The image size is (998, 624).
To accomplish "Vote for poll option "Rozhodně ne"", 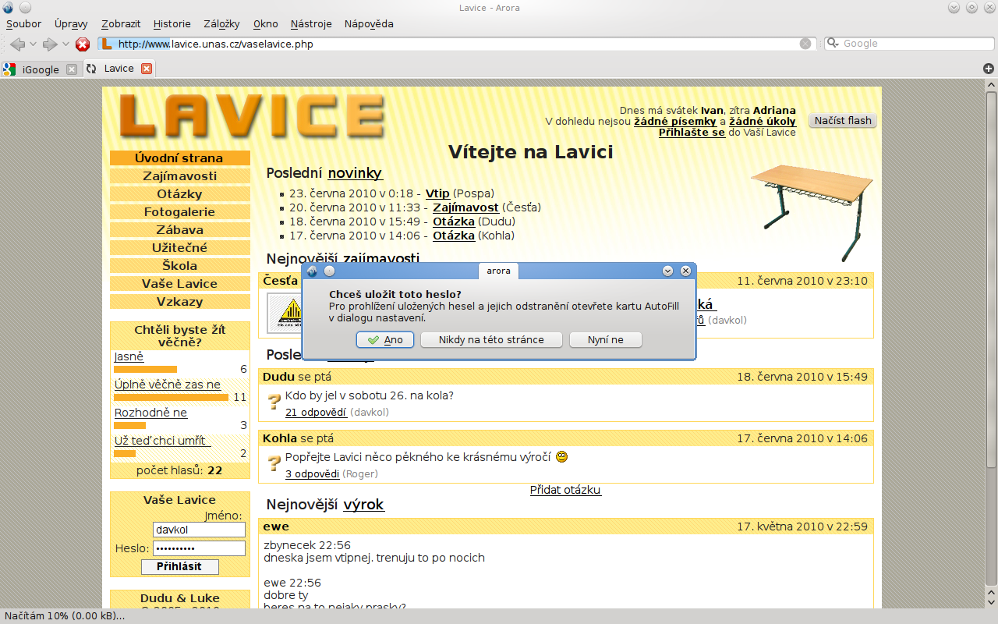I will (150, 413).
